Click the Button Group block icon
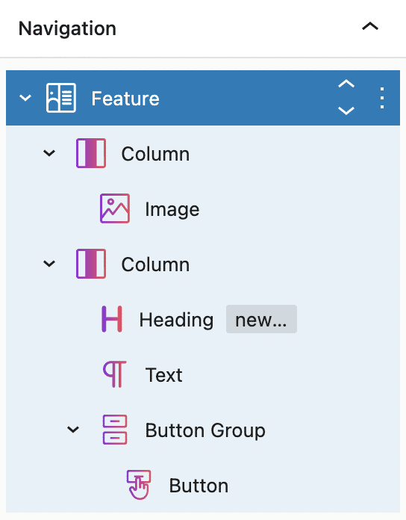Image resolution: width=406 pixels, height=520 pixels. click(115, 430)
